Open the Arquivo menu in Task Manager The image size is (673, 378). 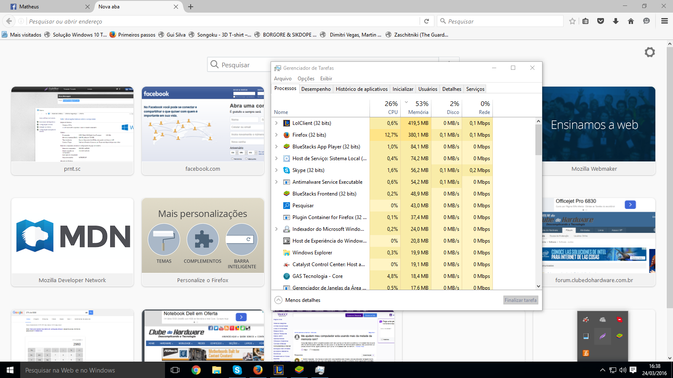[x=283, y=79]
